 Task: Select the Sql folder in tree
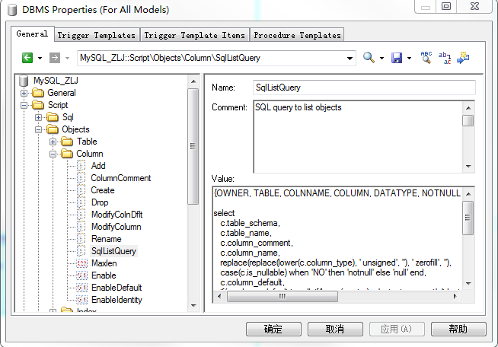[x=68, y=117]
